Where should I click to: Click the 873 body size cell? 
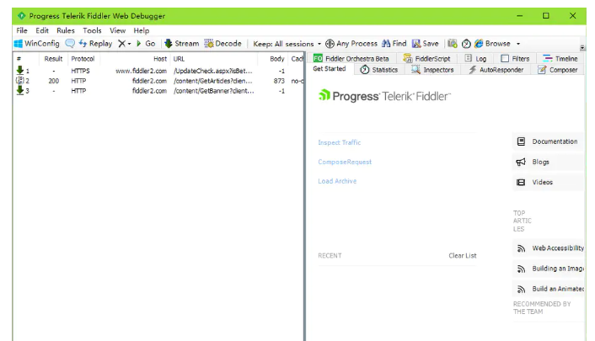pos(279,81)
